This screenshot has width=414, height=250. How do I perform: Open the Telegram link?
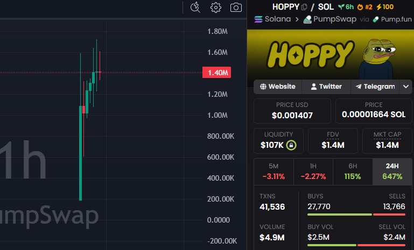[x=375, y=87]
